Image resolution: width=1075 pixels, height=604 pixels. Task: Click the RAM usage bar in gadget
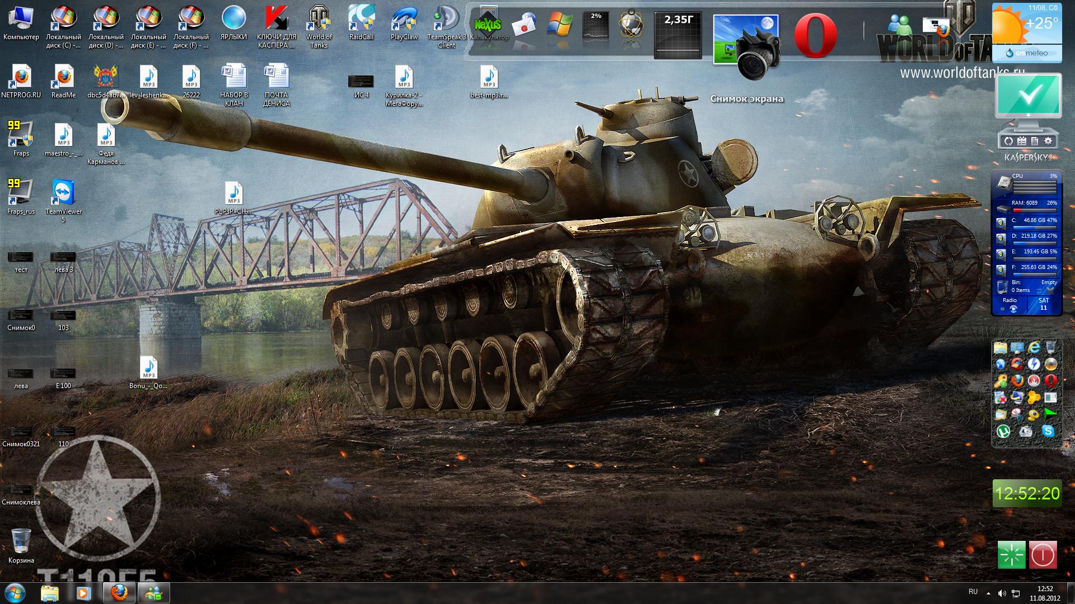[x=1034, y=210]
